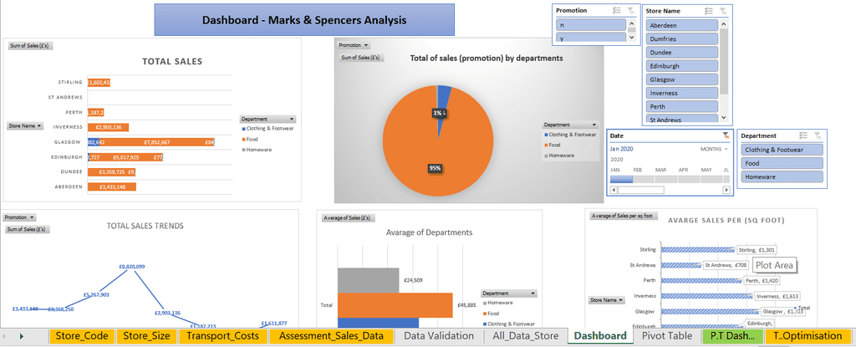
Task: Select MAR period in Date timeline
Action: point(667,179)
